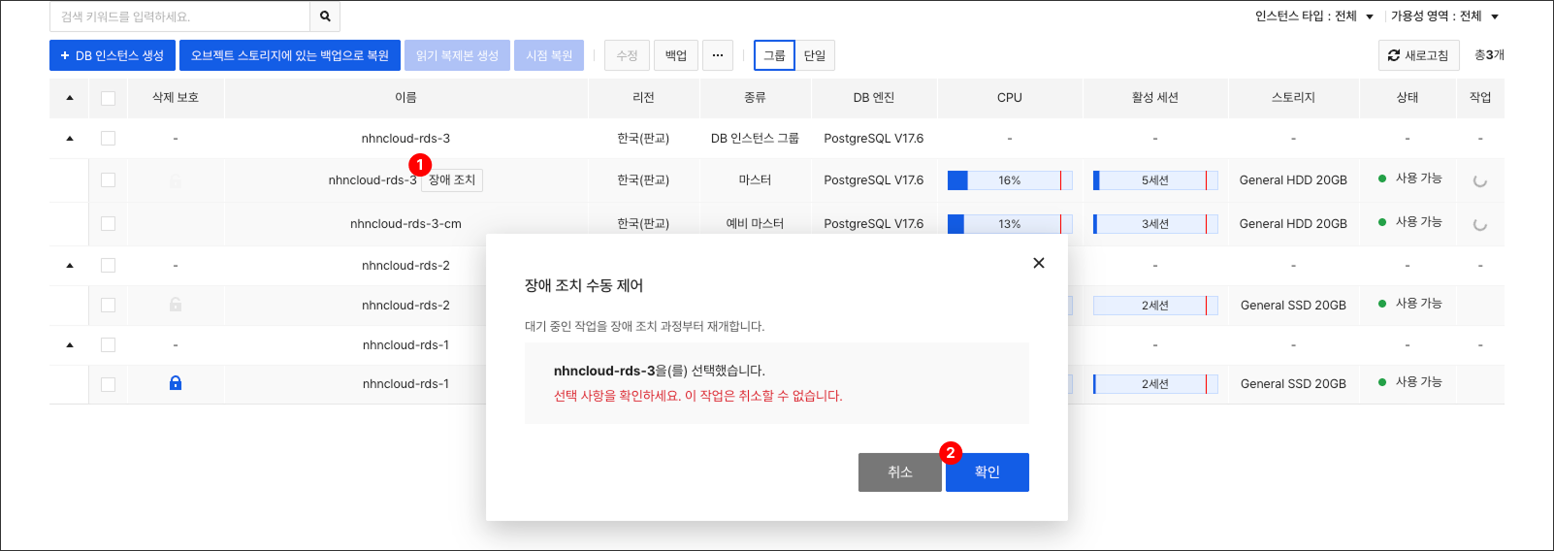Click the 예비 마스터 type cell
The height and width of the screenshot is (551, 1554).
[755, 224]
